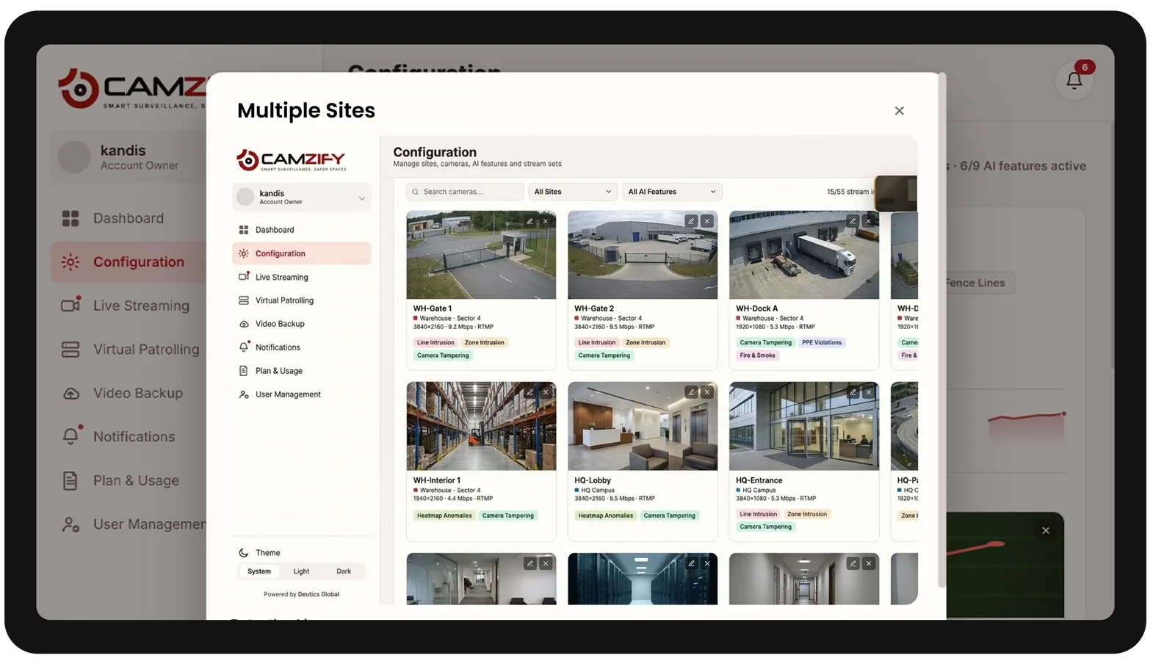Click the Fire & Smoke tag on WH-Dock A
Viewport: 1175px width, 661px height.
757,355
